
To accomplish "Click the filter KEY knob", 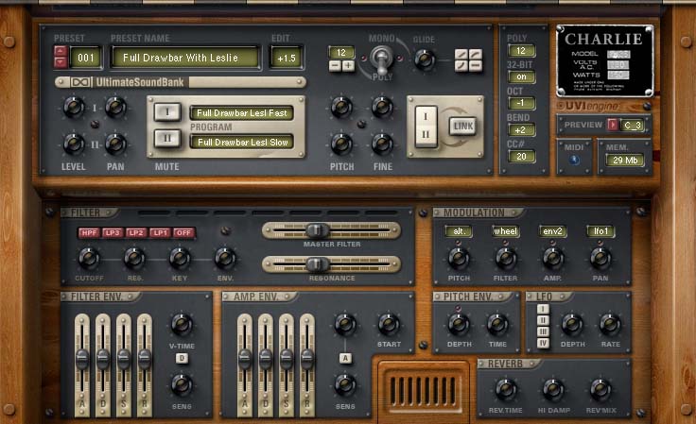I will pyautogui.click(x=180, y=259).
